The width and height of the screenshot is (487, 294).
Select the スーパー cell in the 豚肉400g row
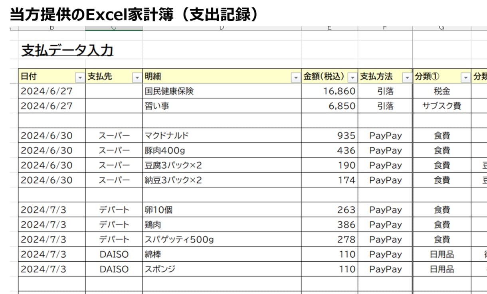tap(114, 150)
